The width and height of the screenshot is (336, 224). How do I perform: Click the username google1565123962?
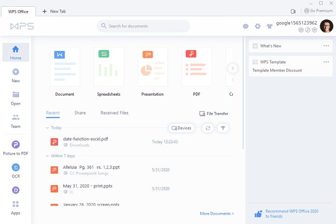click(297, 23)
